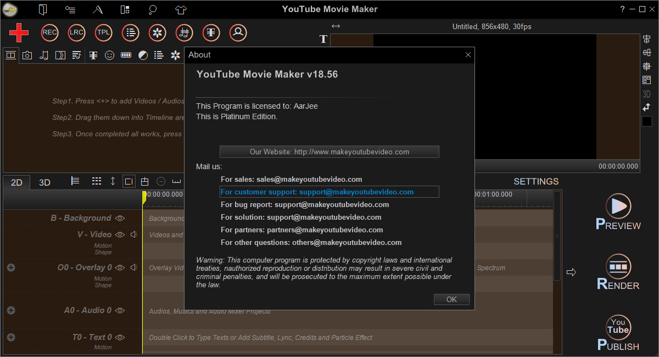
Task: Click the align horizontal center icon right of preview
Action: [x=647, y=39]
